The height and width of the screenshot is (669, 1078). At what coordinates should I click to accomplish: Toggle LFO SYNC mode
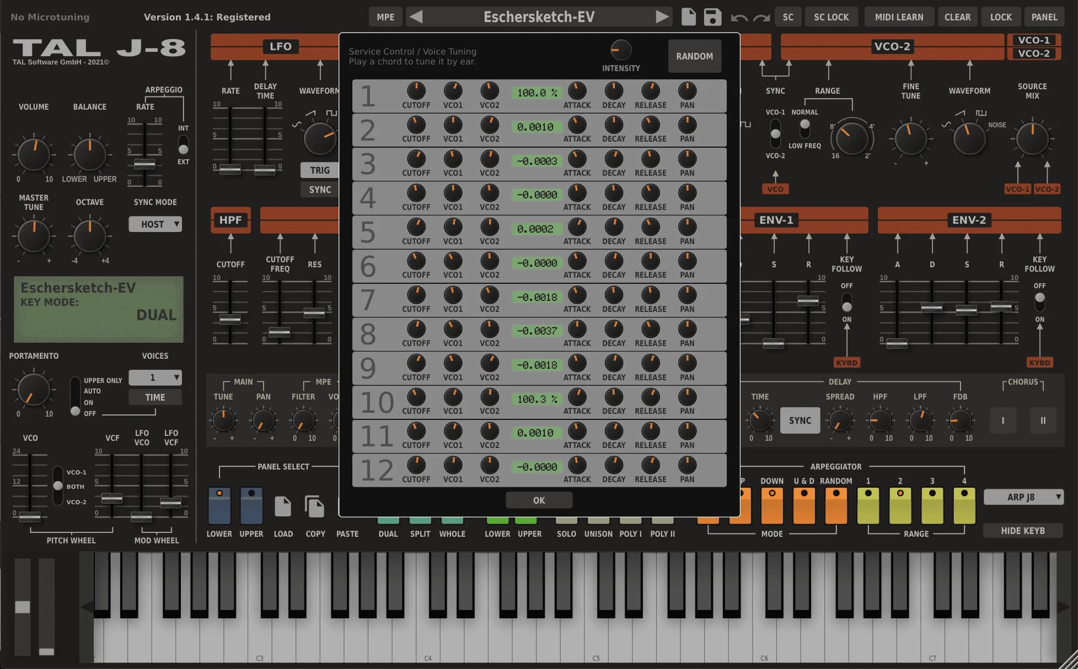[x=319, y=189]
